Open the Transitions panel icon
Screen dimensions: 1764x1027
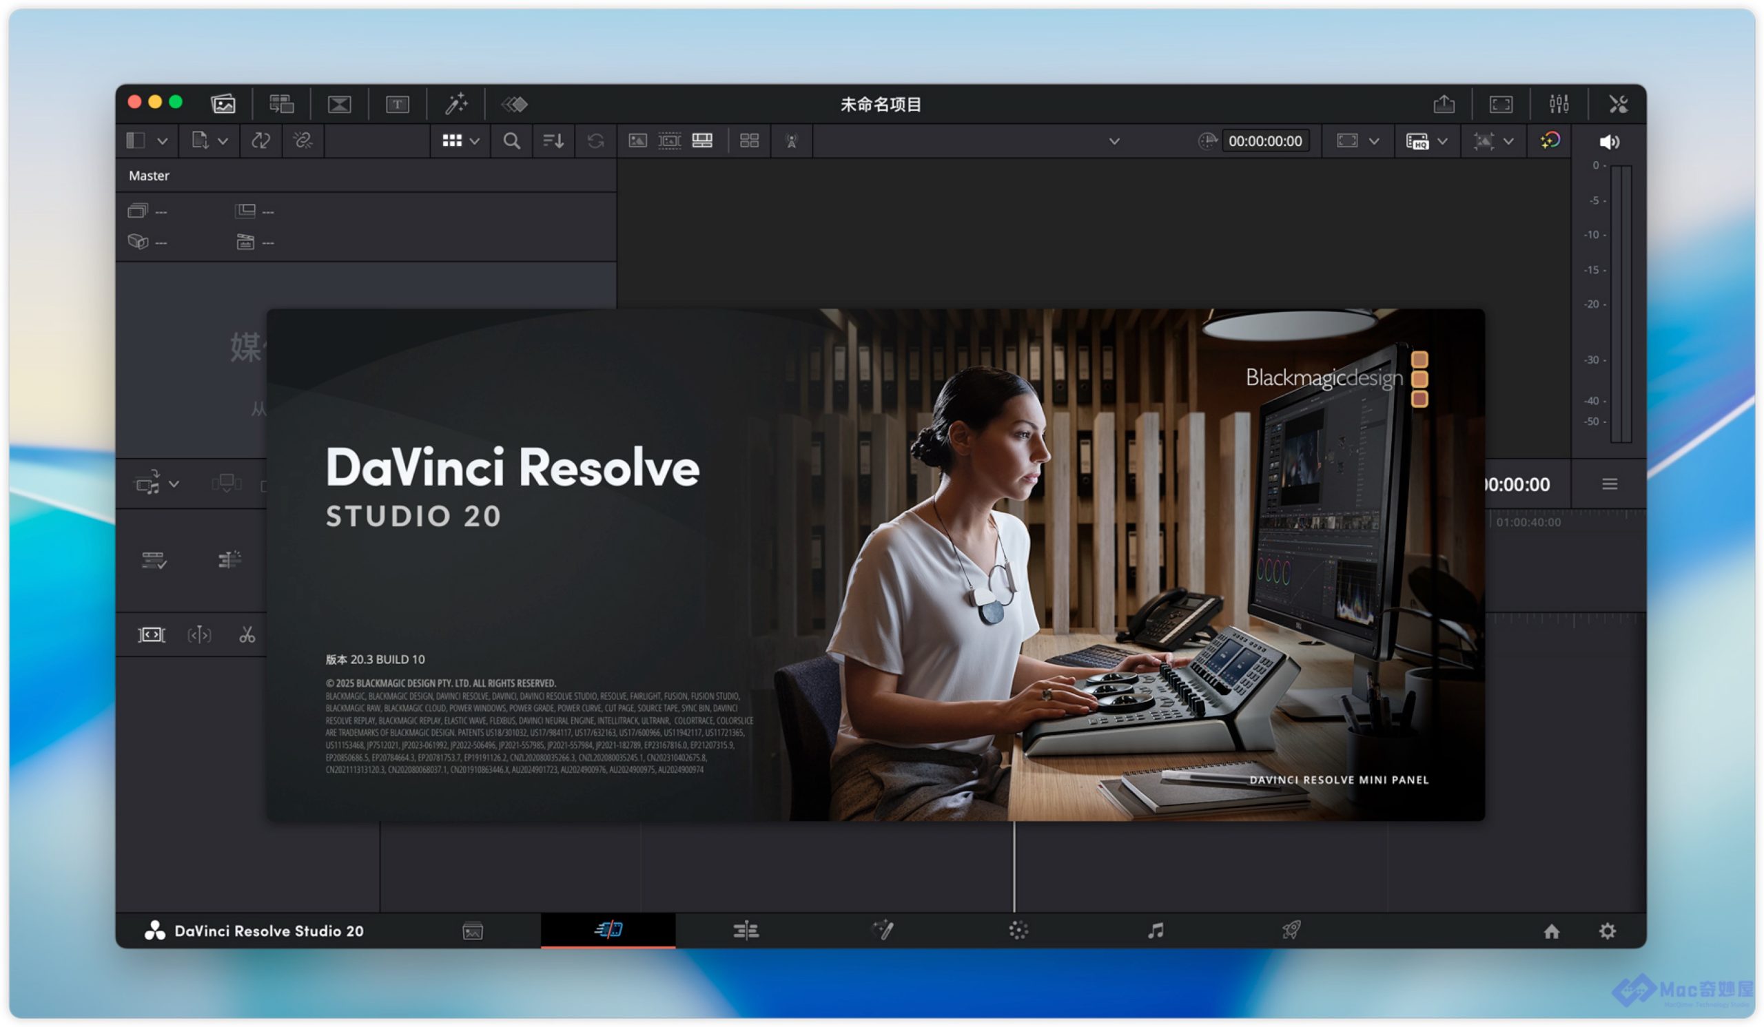[340, 104]
